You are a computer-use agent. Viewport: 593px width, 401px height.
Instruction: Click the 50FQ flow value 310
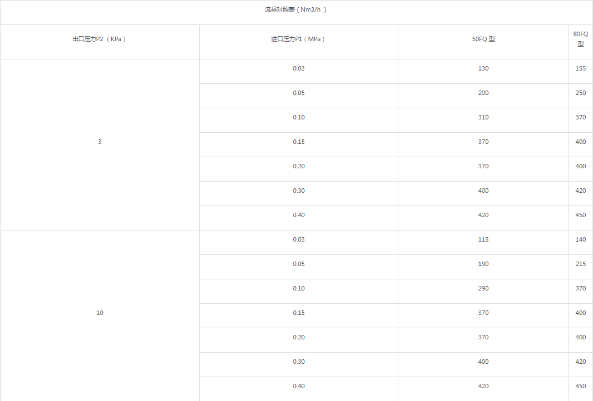coord(483,117)
